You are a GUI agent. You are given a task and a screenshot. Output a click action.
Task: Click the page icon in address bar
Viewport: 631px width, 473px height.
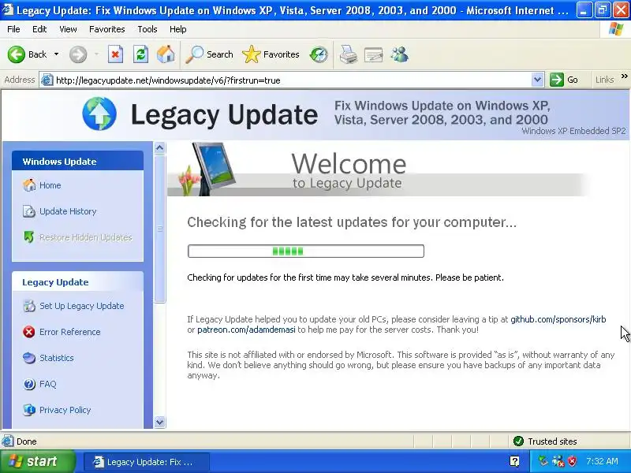47,80
